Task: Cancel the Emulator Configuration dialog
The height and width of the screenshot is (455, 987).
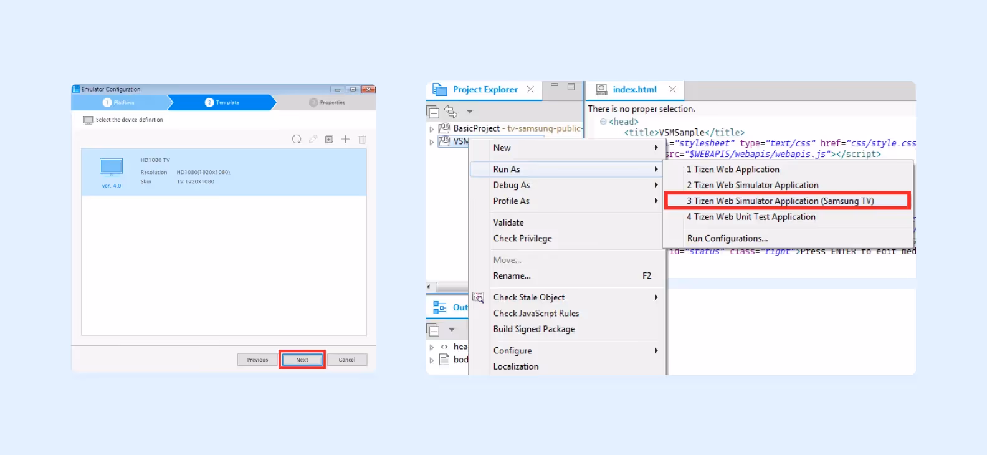Action: pyautogui.click(x=347, y=360)
